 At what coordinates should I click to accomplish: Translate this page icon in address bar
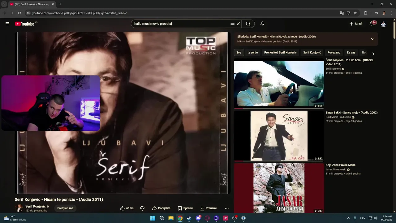[x=342, y=13]
